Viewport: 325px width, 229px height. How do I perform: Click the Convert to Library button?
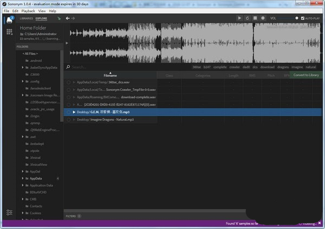pyautogui.click(x=306, y=75)
